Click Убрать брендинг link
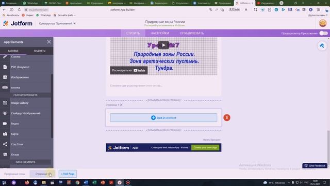Screen dimensions: 330x186 (x=211, y=139)
